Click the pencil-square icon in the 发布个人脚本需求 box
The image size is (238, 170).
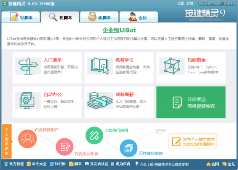pos(176,141)
